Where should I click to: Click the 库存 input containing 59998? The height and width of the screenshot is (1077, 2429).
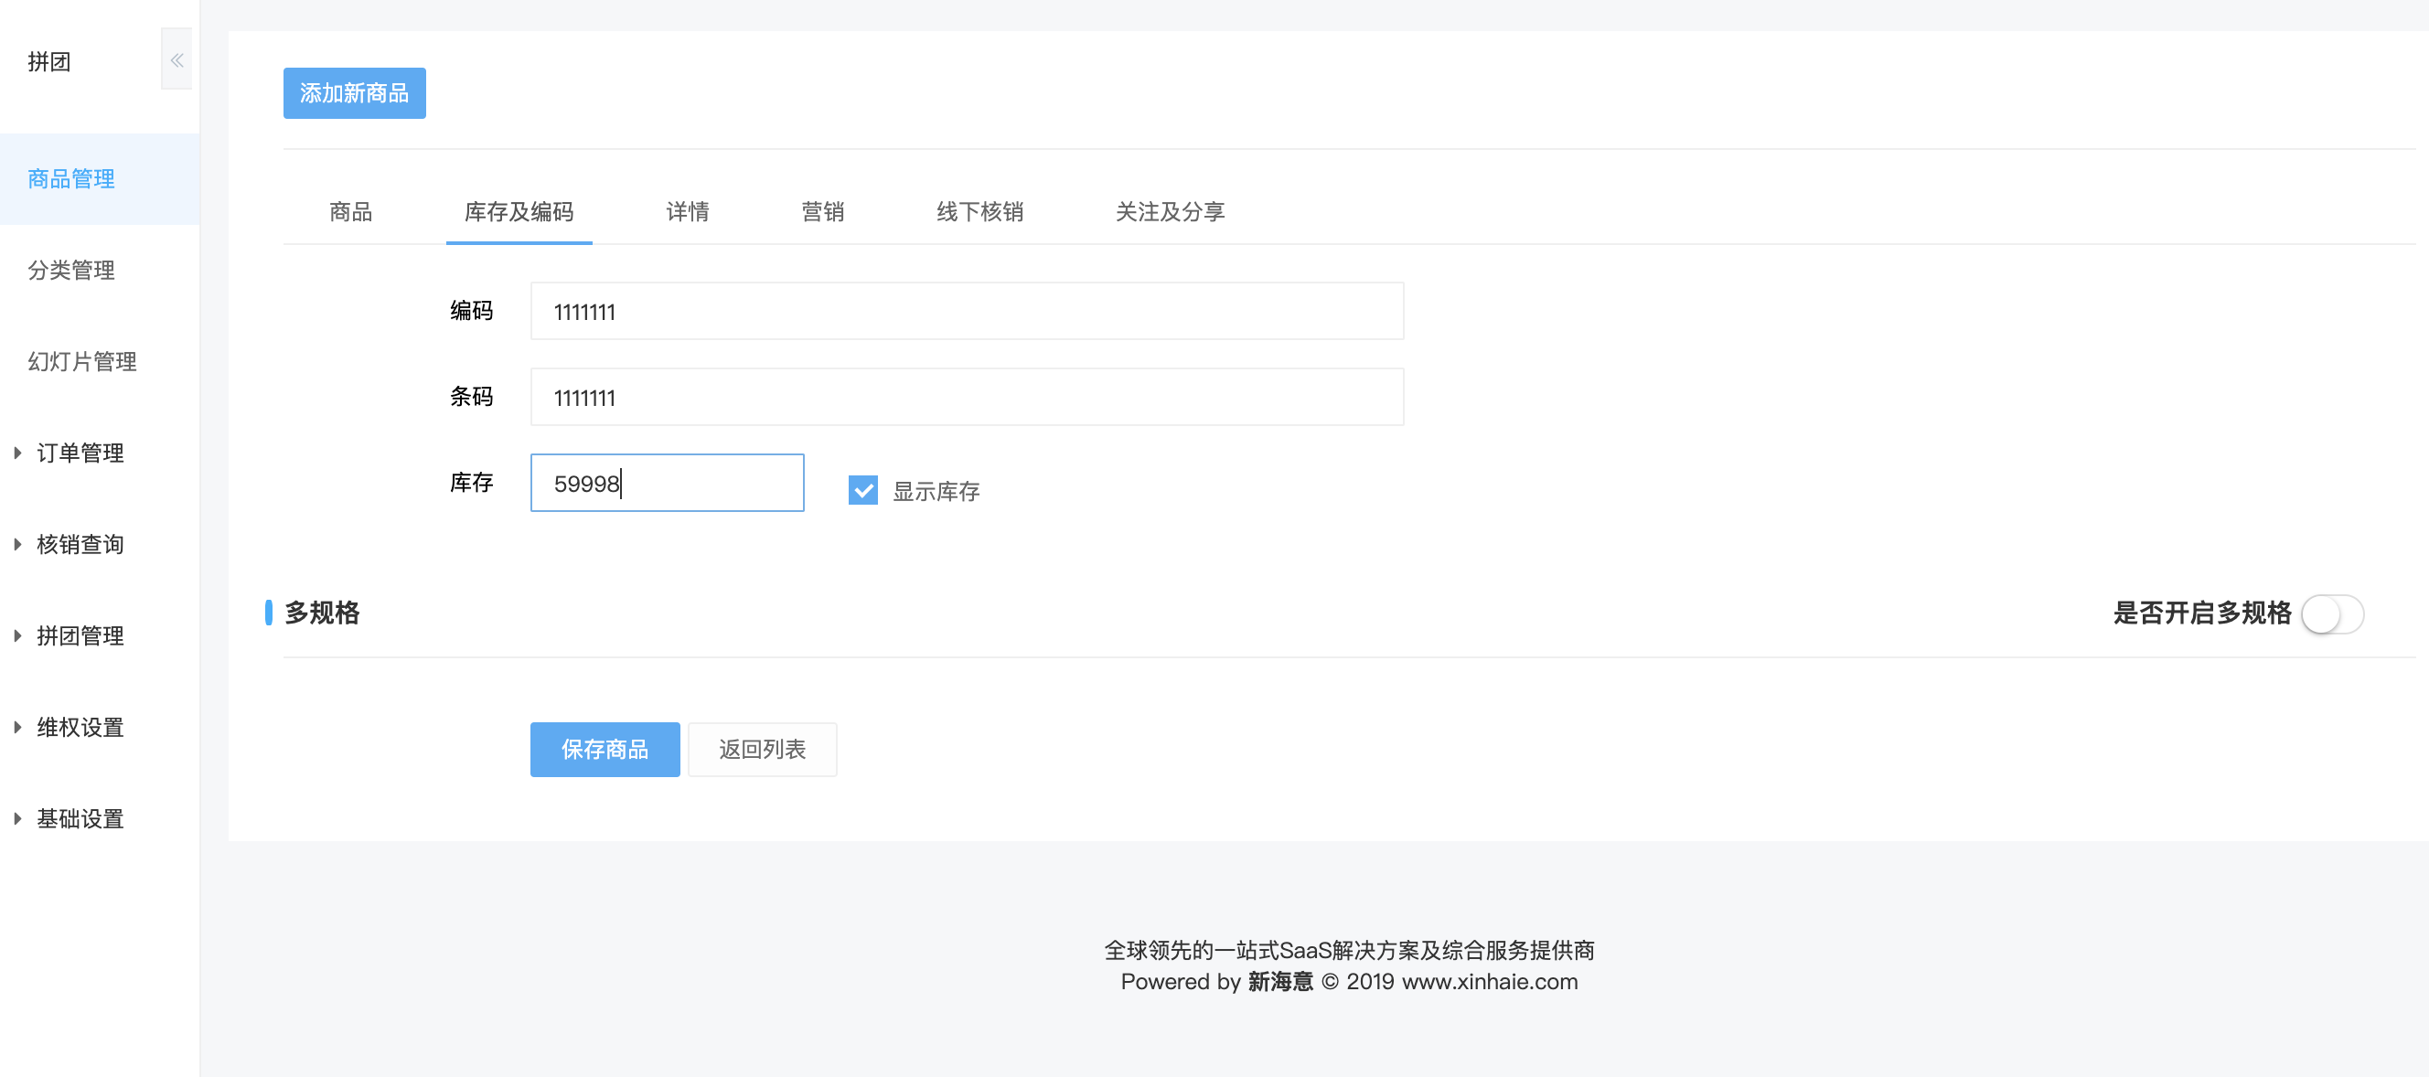tap(667, 483)
